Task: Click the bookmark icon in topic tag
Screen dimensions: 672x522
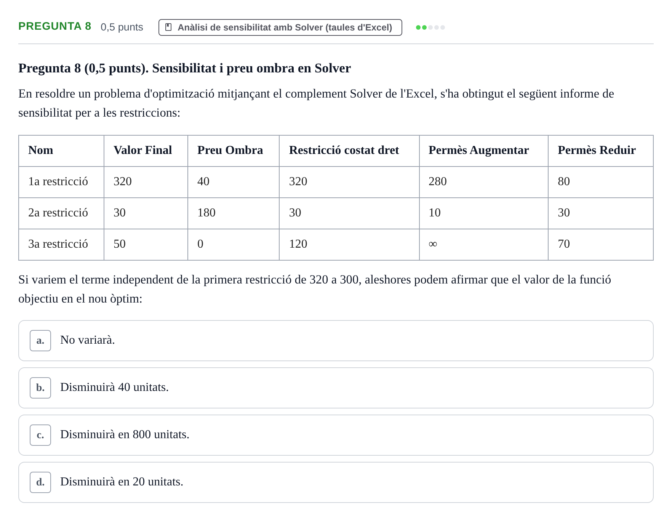Action: [x=168, y=27]
